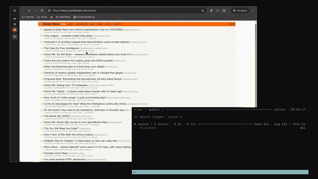The width and height of the screenshot is (318, 179).
Task: Click the vertical tabs collapse icon
Action: point(15,11)
